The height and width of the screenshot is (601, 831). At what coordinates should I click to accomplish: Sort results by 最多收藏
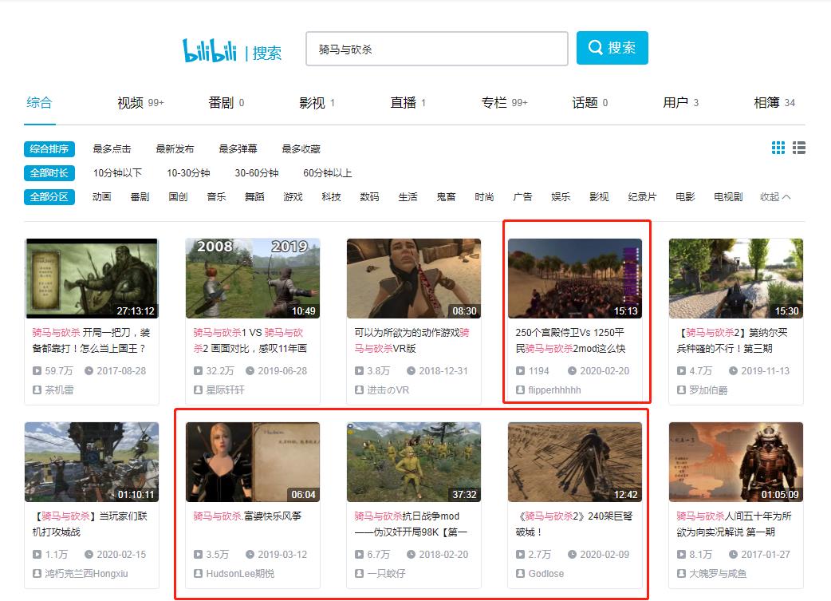click(x=301, y=149)
